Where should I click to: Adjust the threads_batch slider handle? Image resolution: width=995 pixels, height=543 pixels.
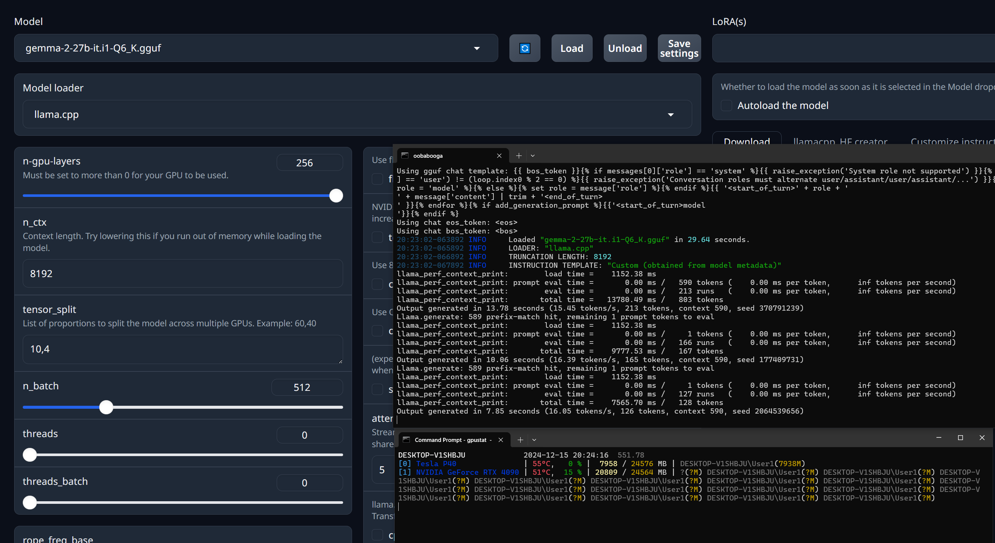(x=30, y=502)
